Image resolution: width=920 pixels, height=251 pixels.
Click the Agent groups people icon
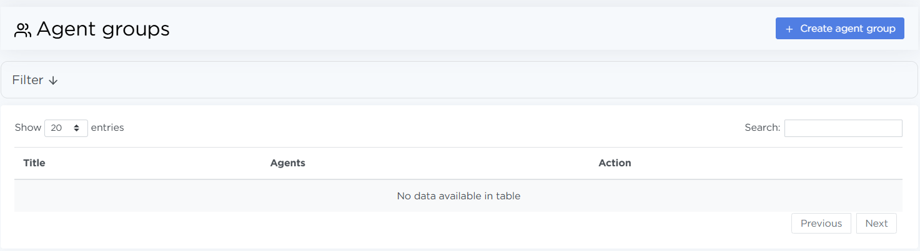pyautogui.click(x=23, y=30)
